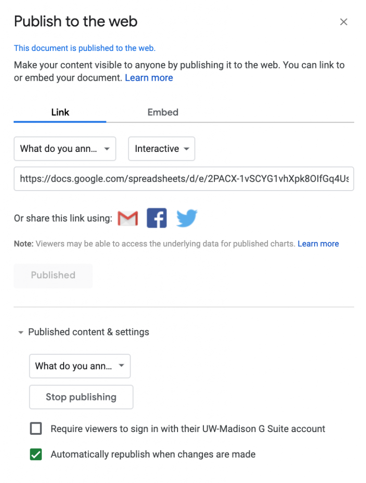Screen dimensions: 366x483
Task: Click the Stop publishing button
Action: point(81,397)
